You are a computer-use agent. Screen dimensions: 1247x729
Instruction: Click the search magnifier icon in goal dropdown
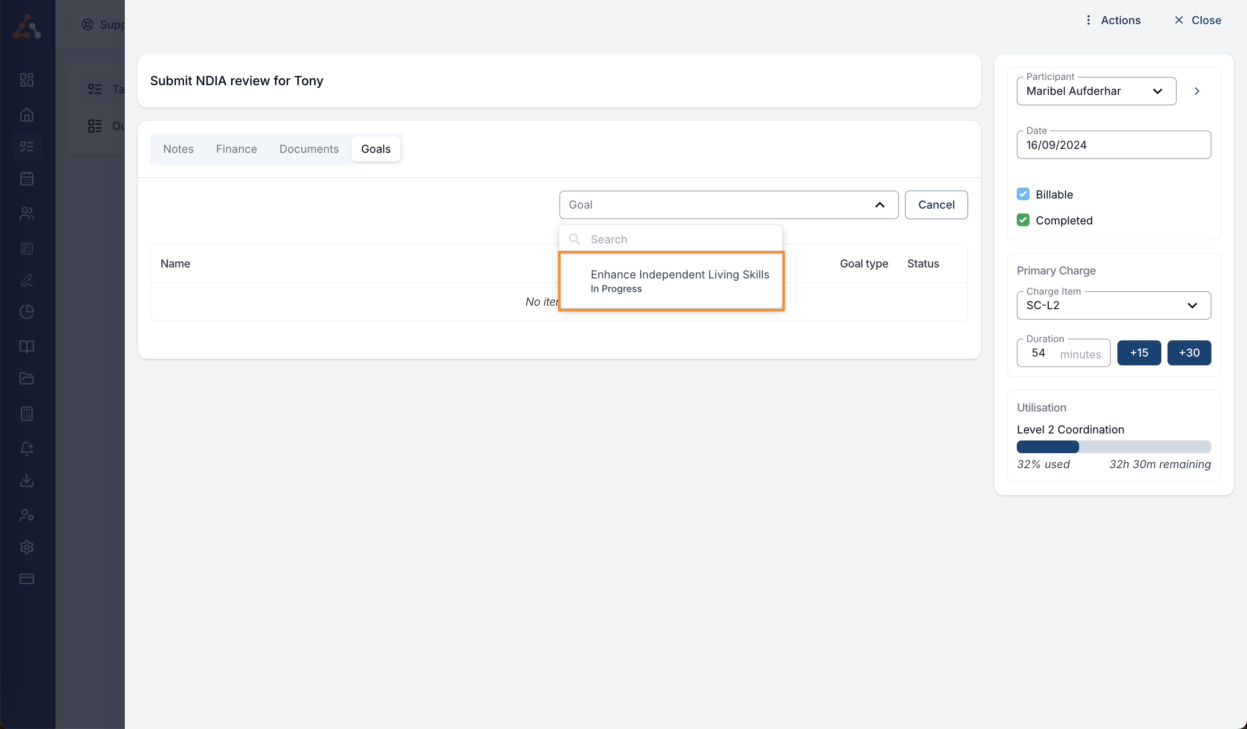click(575, 239)
